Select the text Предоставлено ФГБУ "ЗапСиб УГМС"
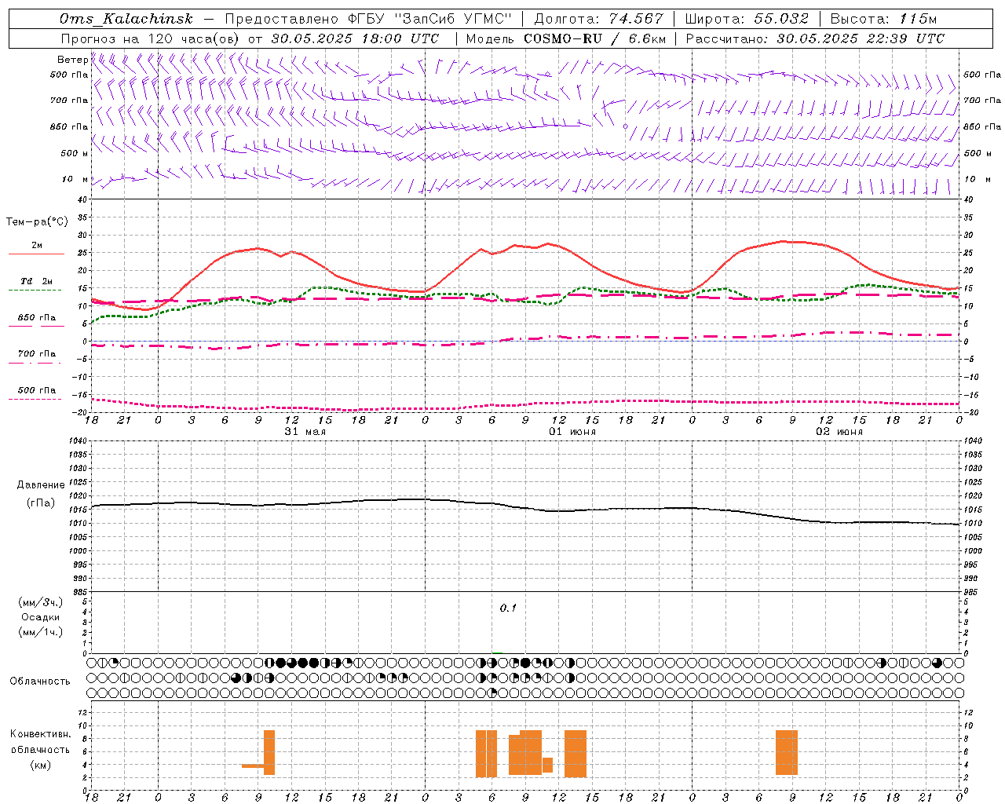 [x=368, y=19]
